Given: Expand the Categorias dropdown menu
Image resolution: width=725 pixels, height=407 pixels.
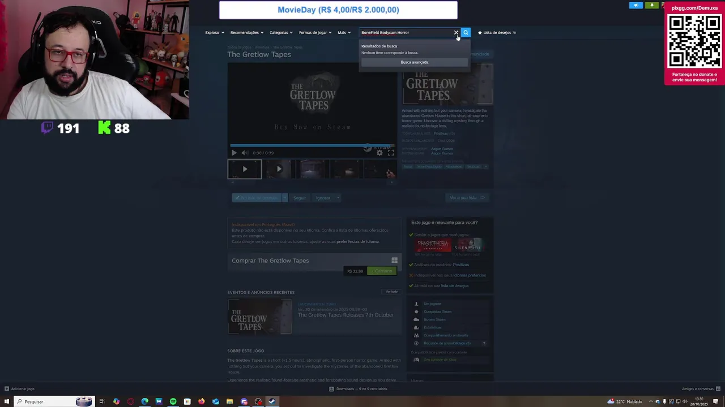Looking at the screenshot, I should (x=281, y=32).
